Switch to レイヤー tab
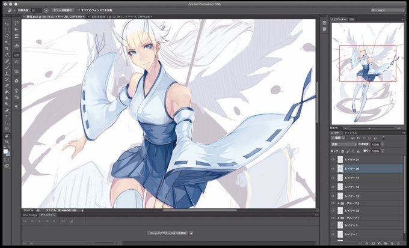The width and height of the screenshot is (409, 248). 336,133
